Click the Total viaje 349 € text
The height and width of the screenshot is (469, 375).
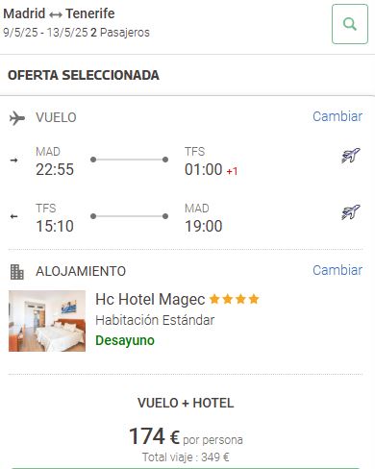click(x=186, y=457)
